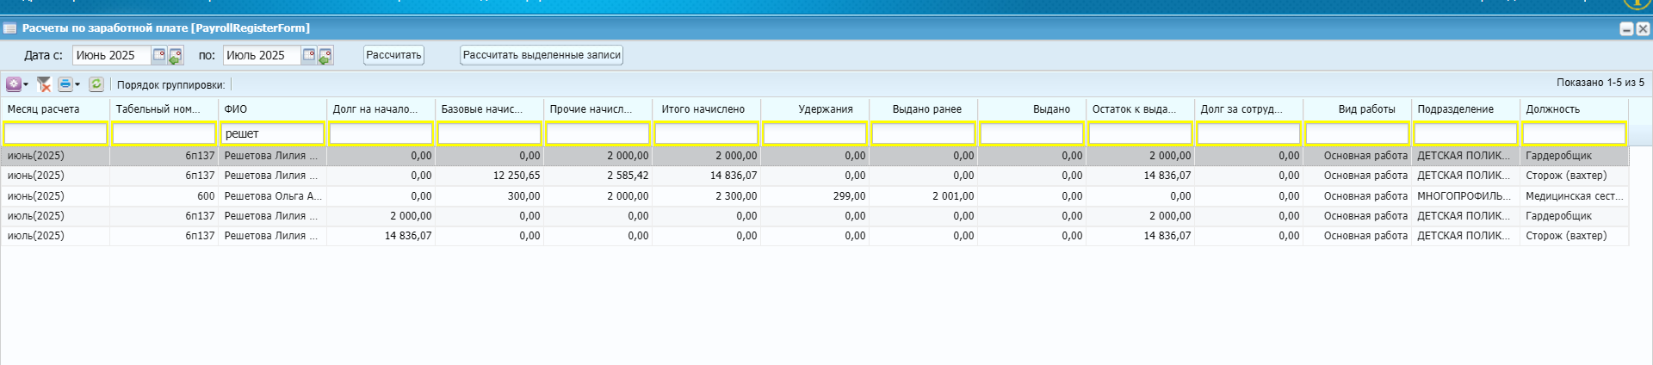
Task: Click the blue printer icon
Action: click(65, 84)
